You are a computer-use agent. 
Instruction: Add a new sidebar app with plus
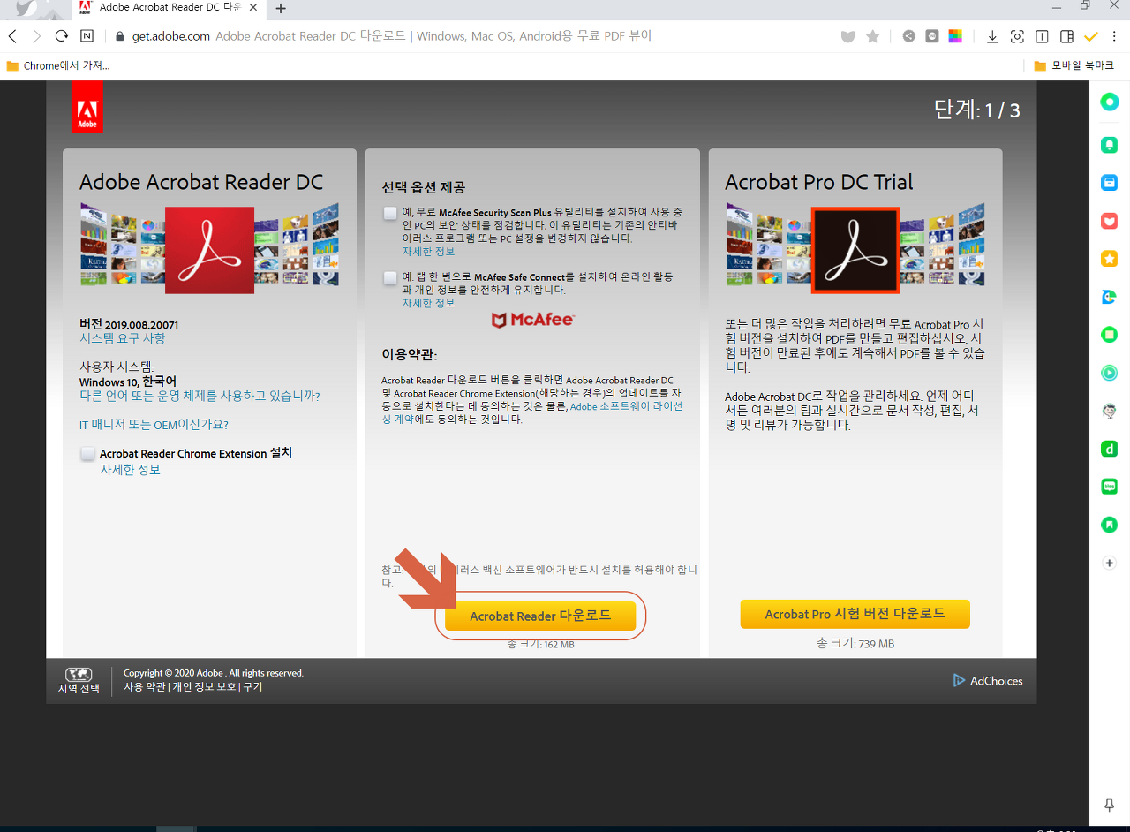tap(1110, 563)
